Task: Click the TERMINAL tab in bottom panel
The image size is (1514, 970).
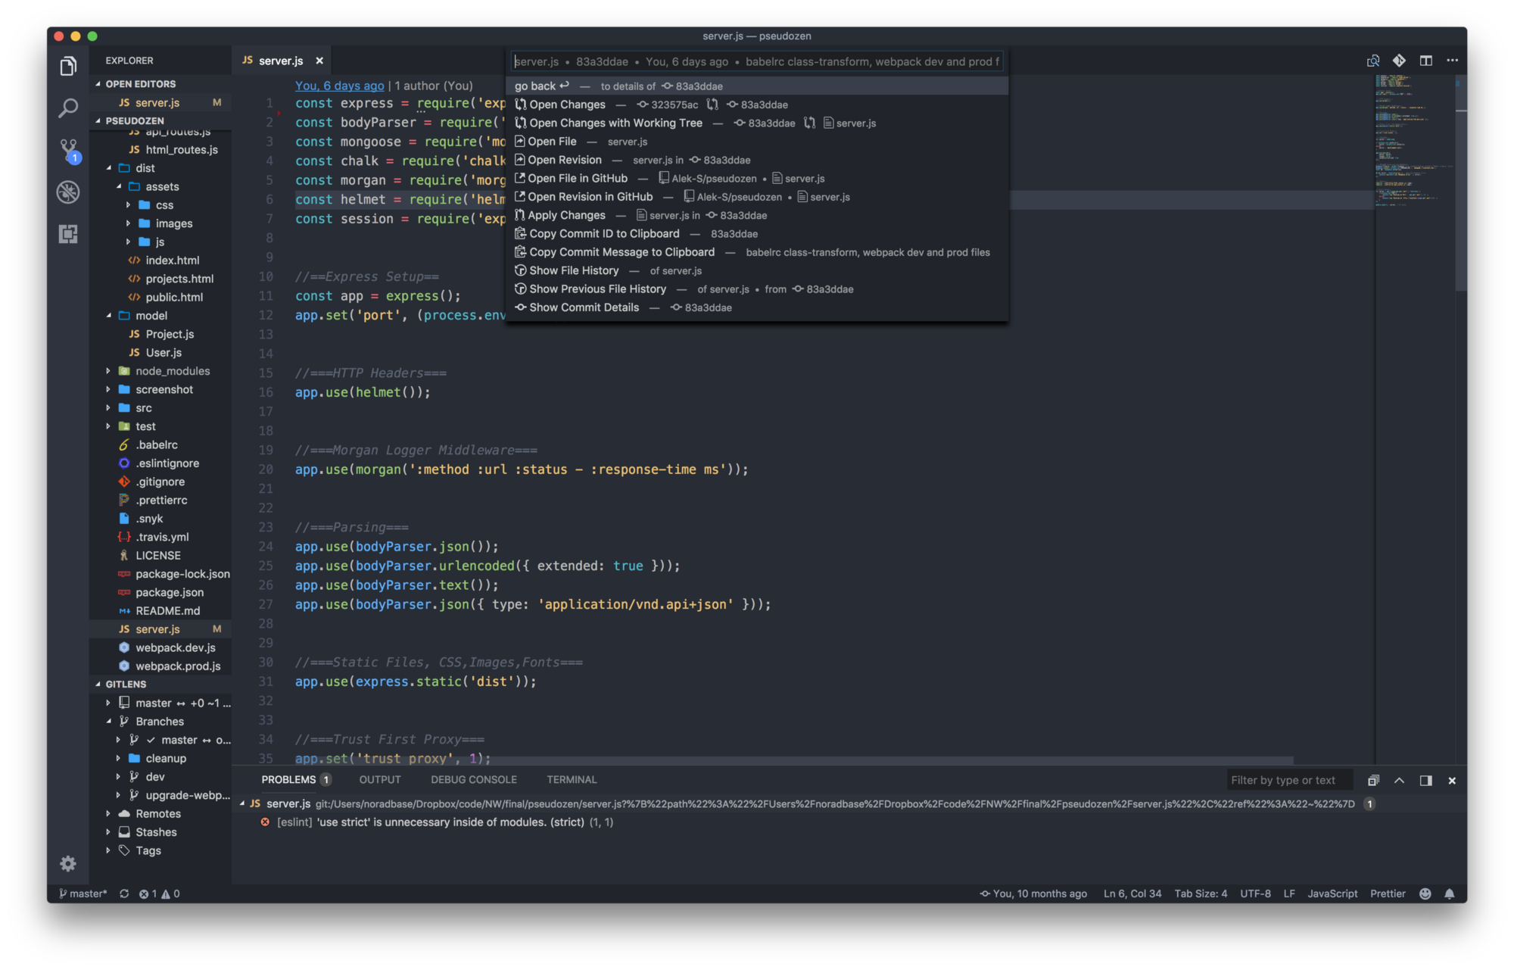Action: 572,779
